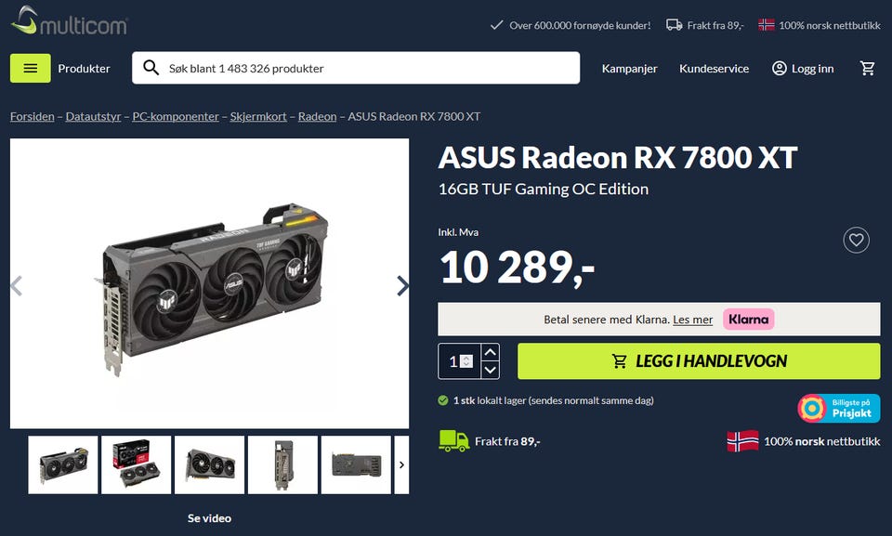Click the Billigste på Prisjakt badge
The height and width of the screenshot is (536, 892).
838,408
